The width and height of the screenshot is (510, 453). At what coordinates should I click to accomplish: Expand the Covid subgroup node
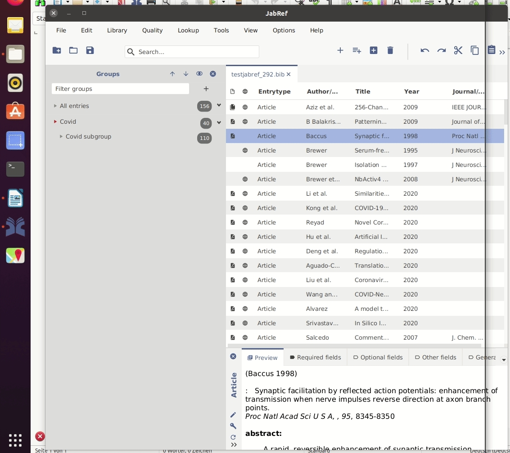coord(61,137)
